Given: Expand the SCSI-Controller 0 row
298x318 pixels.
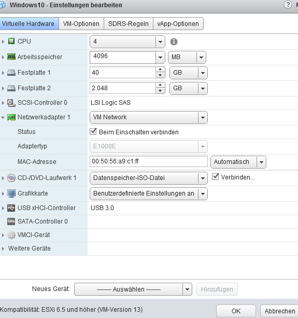Looking at the screenshot, I should pyautogui.click(x=3, y=103).
